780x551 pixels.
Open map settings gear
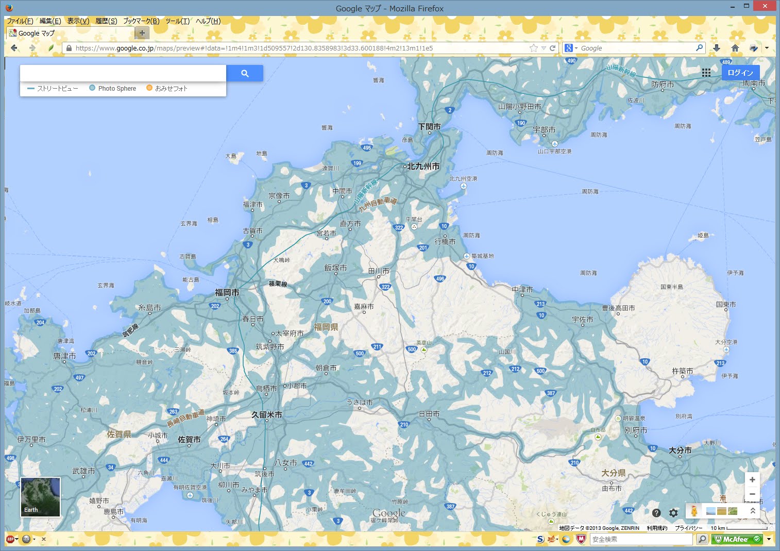[673, 513]
